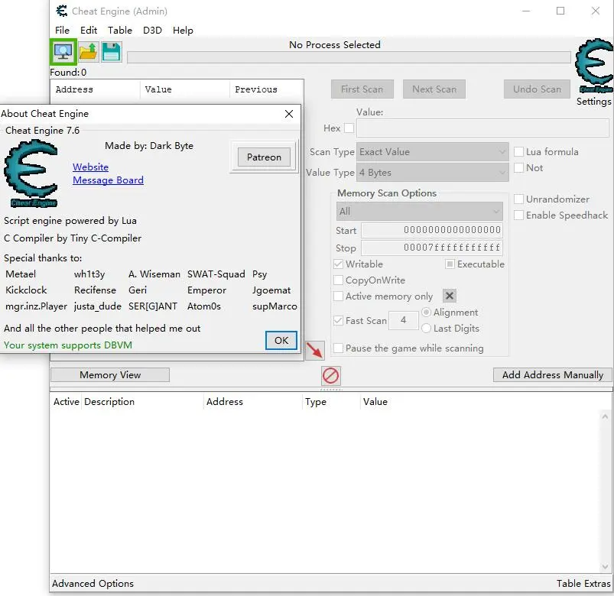Click the Value input field
The width and height of the screenshot is (614, 596).
pyautogui.click(x=482, y=128)
